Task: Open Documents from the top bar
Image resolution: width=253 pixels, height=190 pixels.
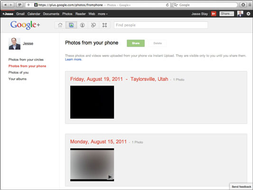Action: coord(51,14)
